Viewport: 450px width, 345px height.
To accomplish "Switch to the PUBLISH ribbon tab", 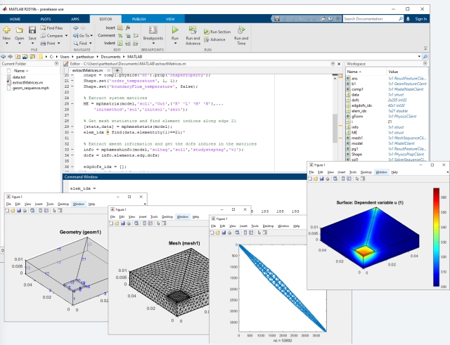I will pyautogui.click(x=139, y=19).
